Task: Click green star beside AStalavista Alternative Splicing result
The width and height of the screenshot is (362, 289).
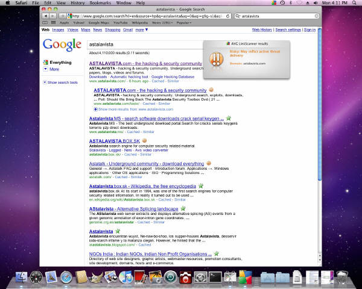Action: click(x=183, y=208)
